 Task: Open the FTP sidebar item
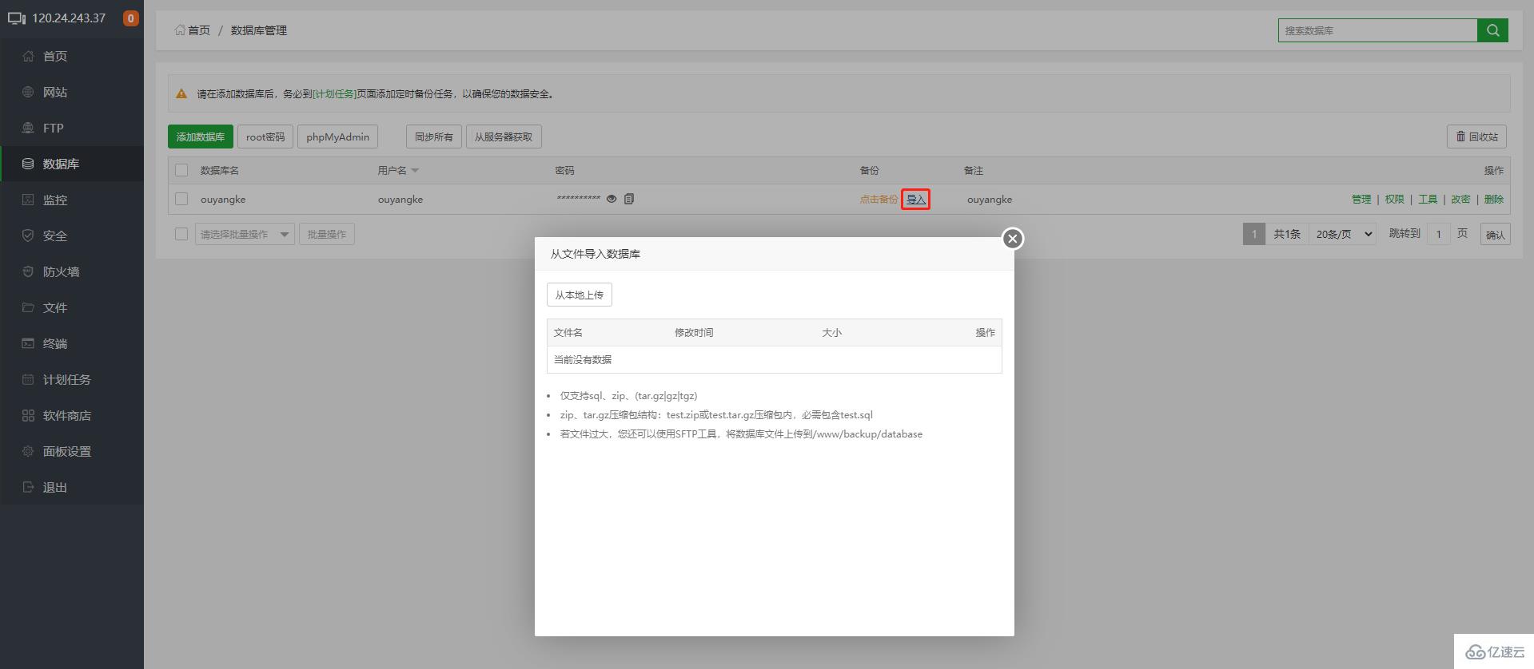71,128
